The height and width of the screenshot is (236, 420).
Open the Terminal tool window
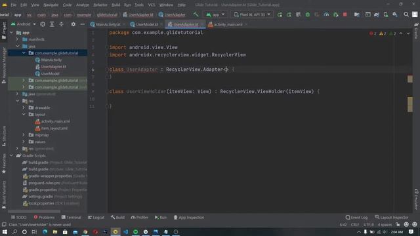[72, 217]
